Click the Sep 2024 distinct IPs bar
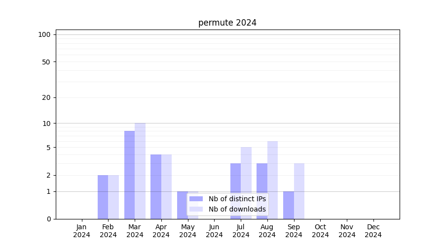The image size is (444, 246). coord(288,205)
